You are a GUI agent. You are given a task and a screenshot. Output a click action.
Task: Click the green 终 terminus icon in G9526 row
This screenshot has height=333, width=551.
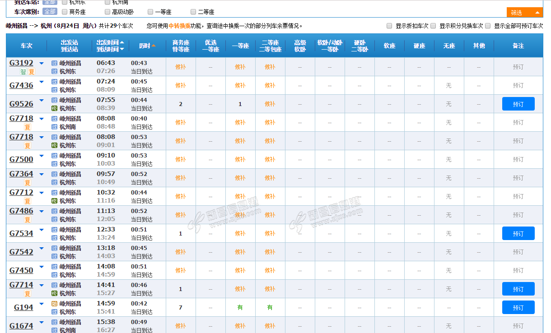pos(55,108)
